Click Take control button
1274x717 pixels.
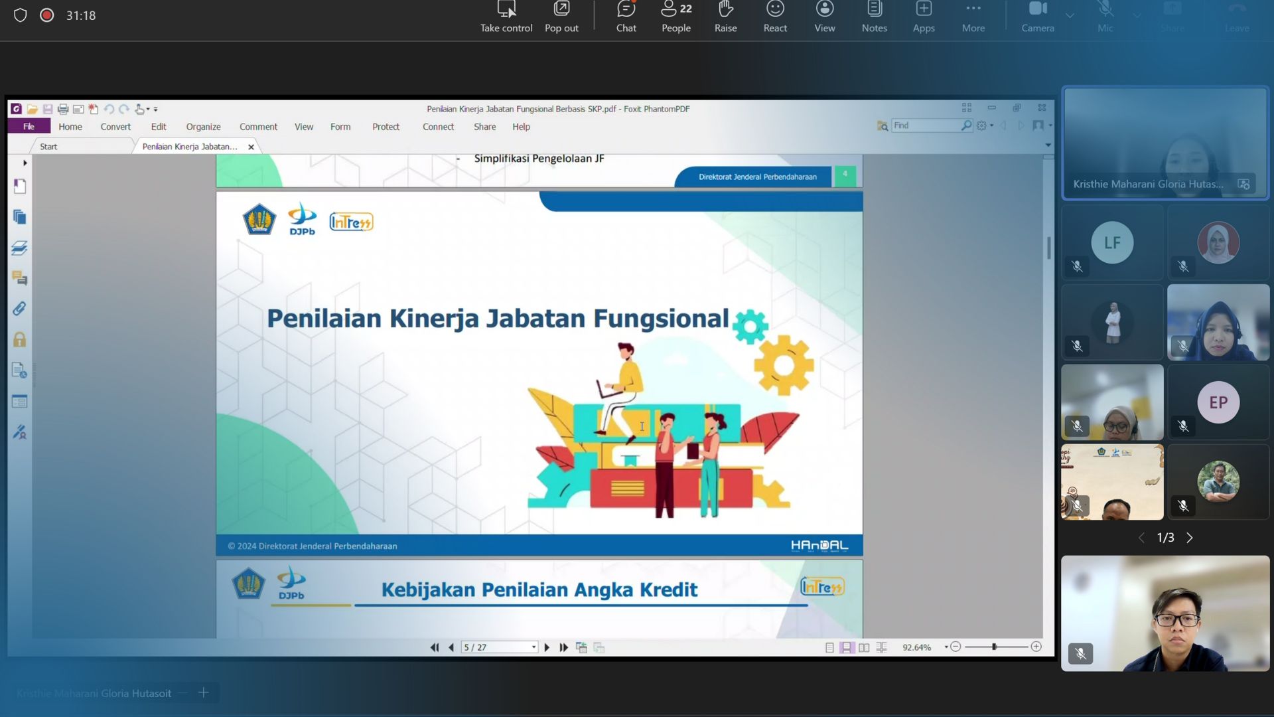point(506,17)
